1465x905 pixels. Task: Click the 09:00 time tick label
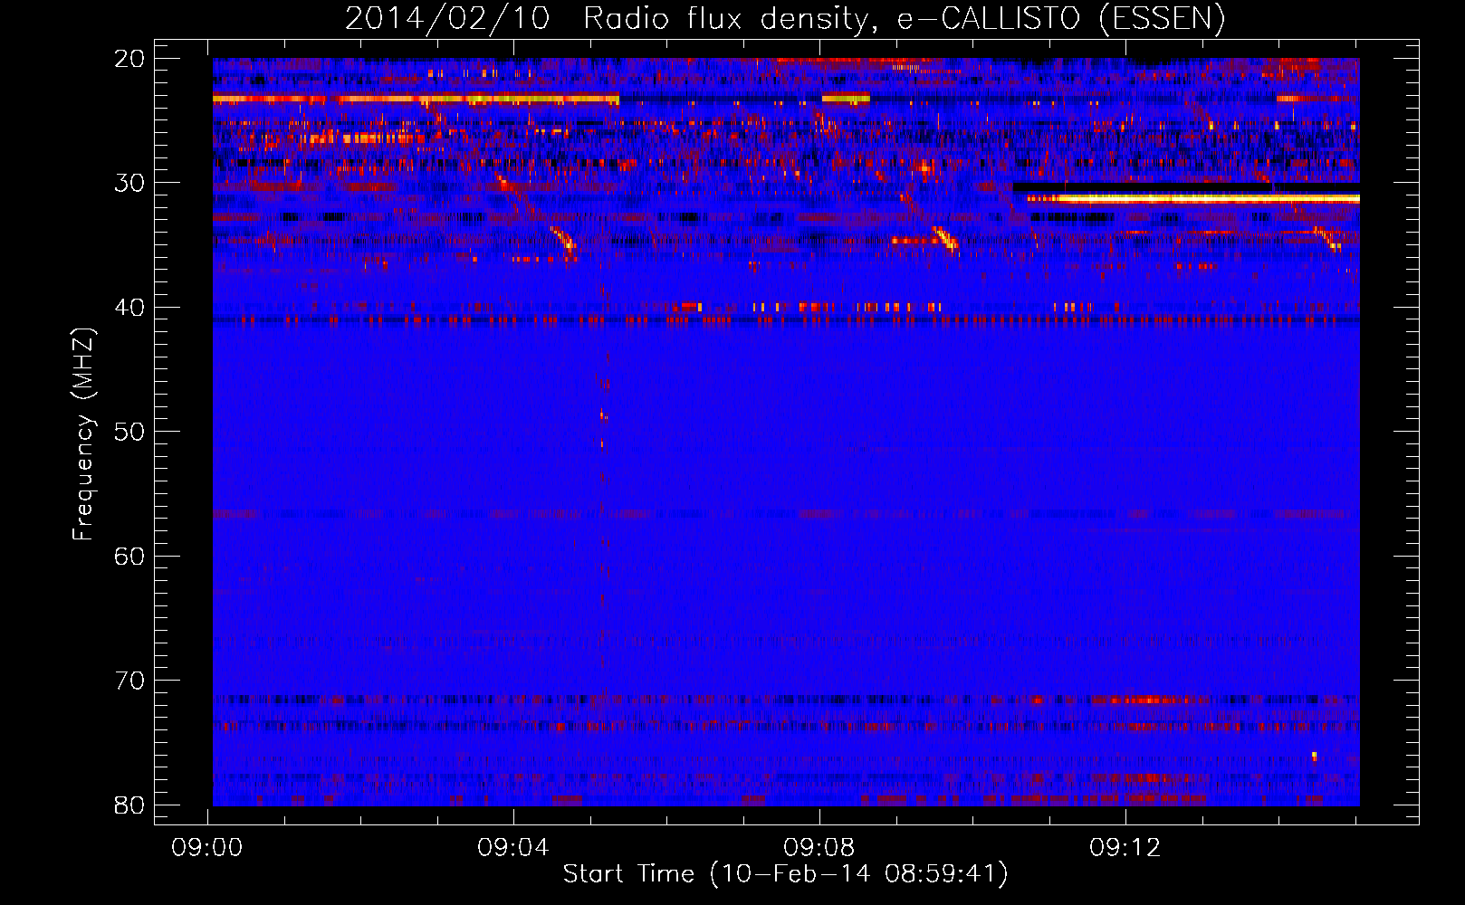207,848
